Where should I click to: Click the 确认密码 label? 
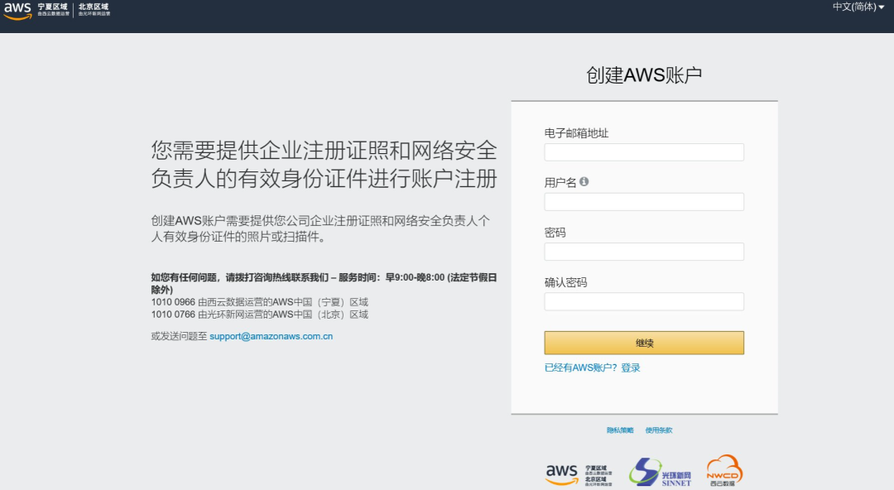pyautogui.click(x=565, y=282)
